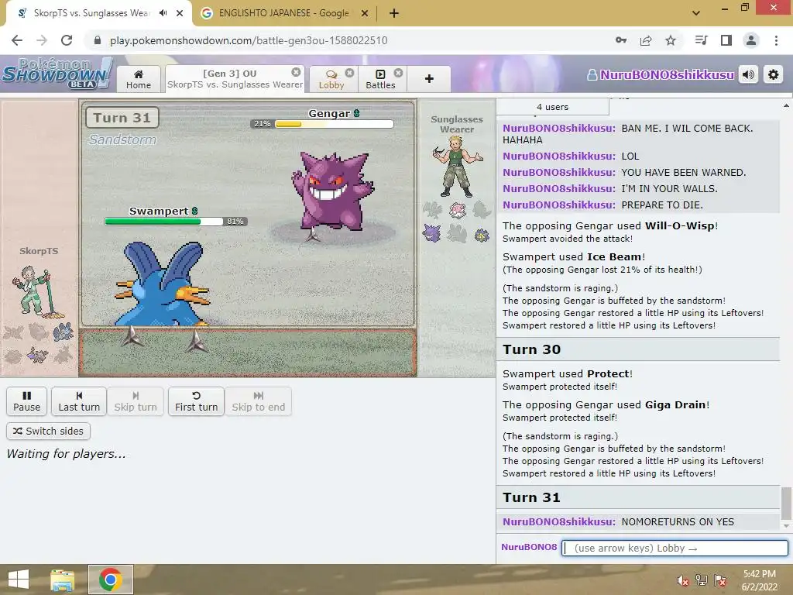The height and width of the screenshot is (595, 793).
Task: Click blue flower Pokémon icon in opponent's team
Action: point(482,235)
